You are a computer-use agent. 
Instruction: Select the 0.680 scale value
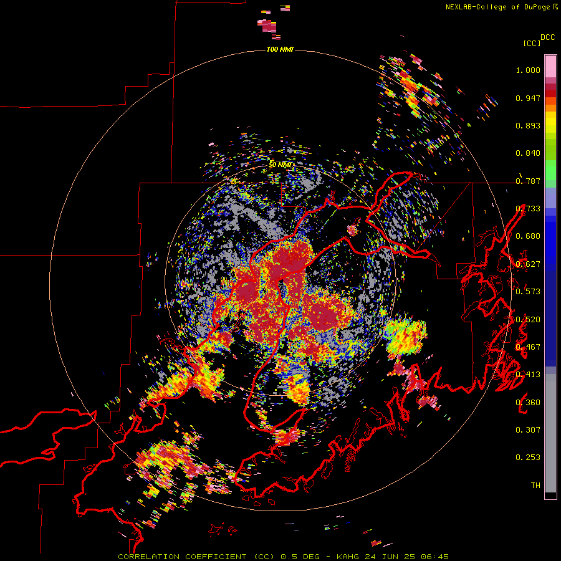tap(528, 236)
